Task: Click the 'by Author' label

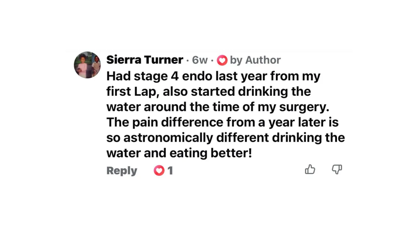Action: pos(255,60)
